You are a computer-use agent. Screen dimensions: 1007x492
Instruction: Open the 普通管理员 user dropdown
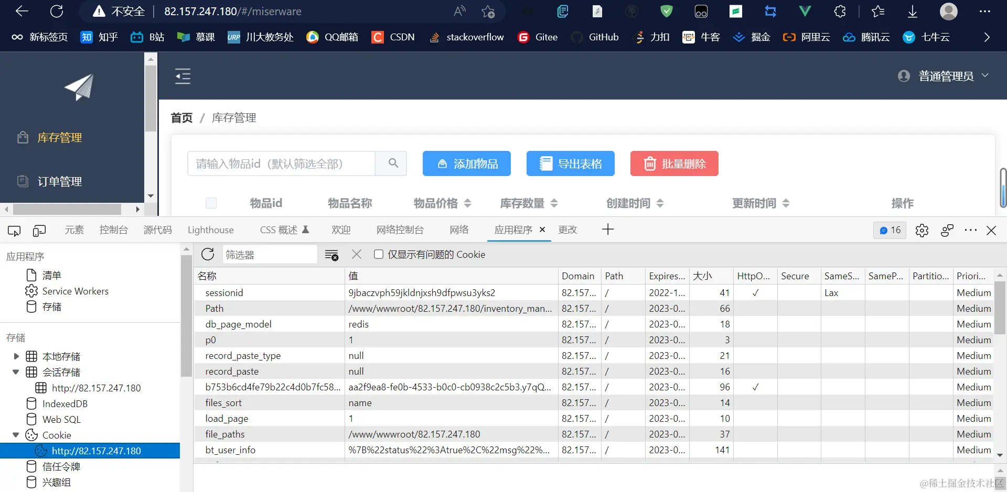943,76
